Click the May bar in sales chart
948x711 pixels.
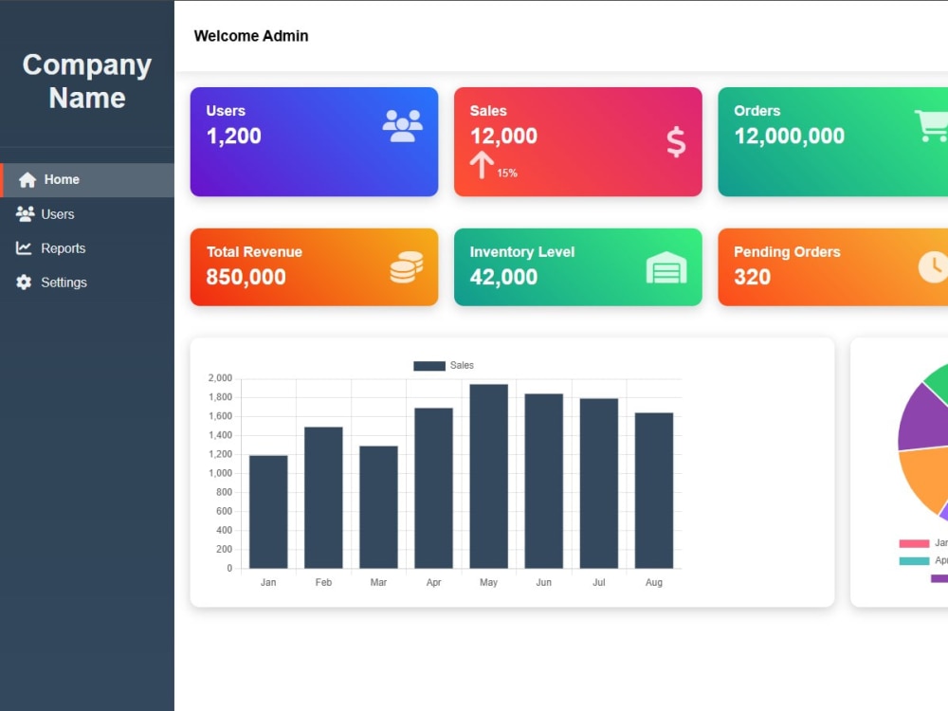488,477
